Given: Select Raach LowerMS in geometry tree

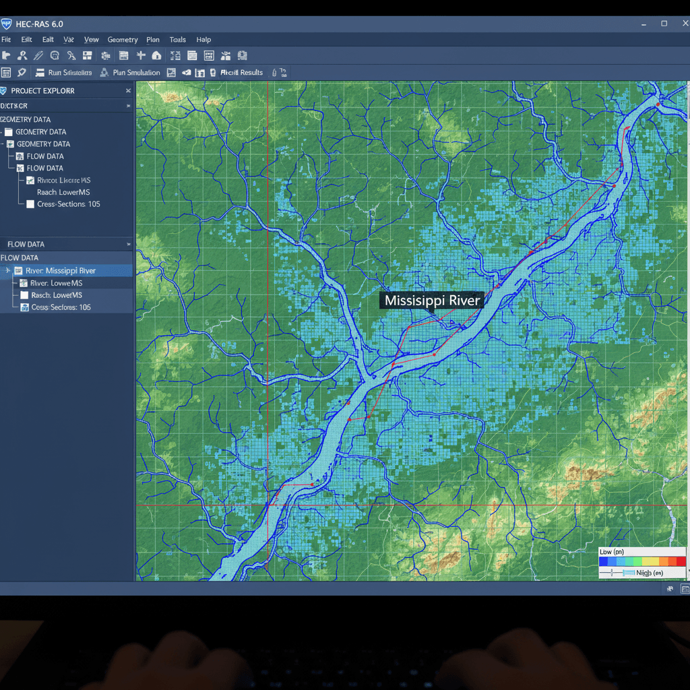Looking at the screenshot, I should coord(63,192).
